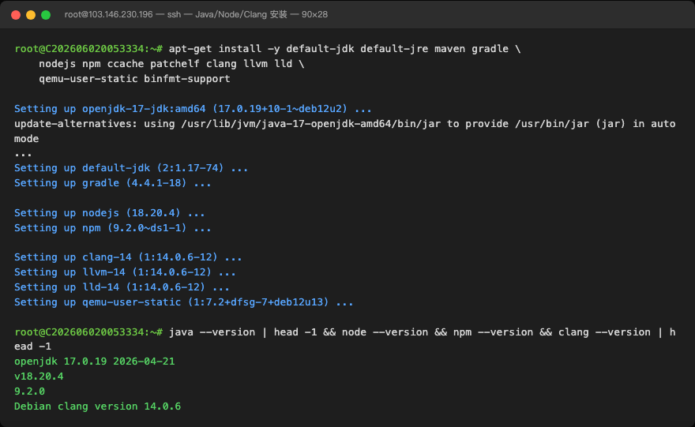Click "Setting up nodejs (18.20.4)" line
The image size is (695, 427).
110,213
